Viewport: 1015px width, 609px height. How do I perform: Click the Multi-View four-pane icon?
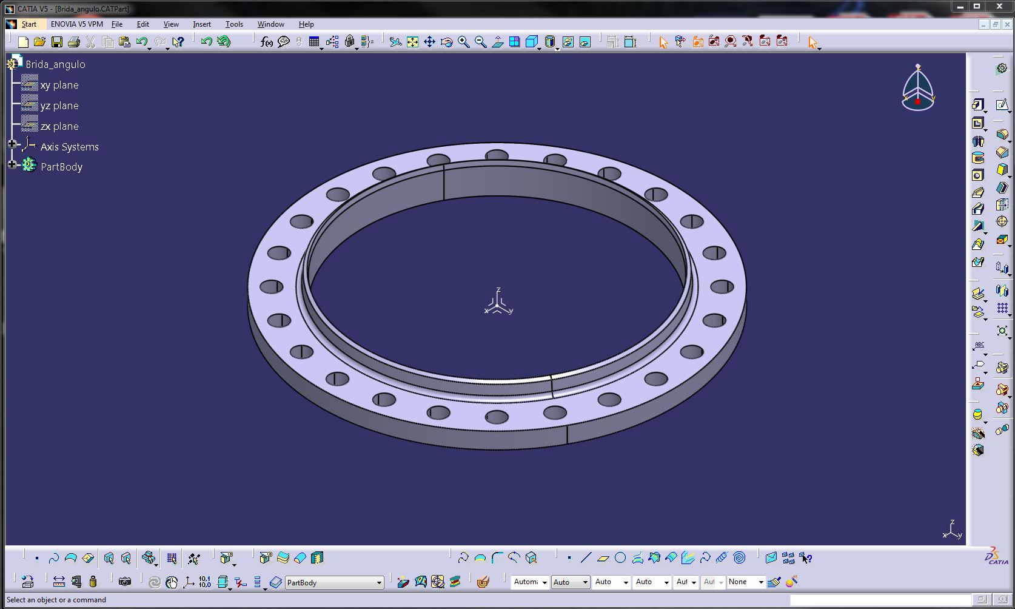point(515,42)
